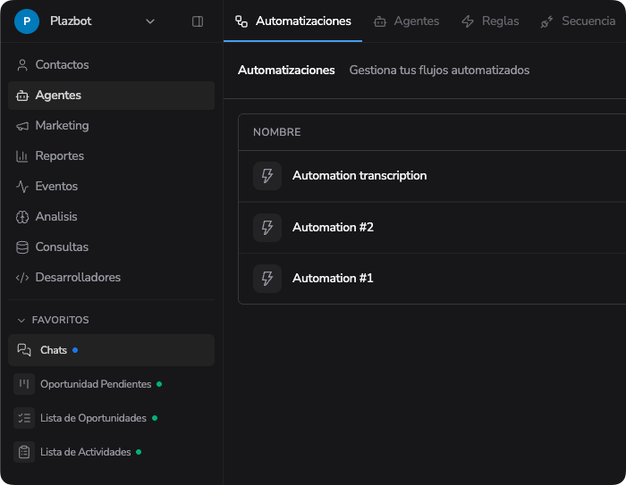
Task: Click the FAVORITOS header label
Action: point(60,320)
